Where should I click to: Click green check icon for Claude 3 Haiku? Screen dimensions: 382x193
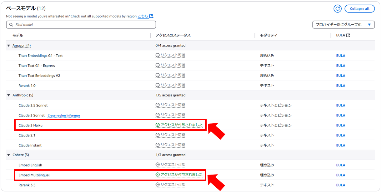(158, 125)
